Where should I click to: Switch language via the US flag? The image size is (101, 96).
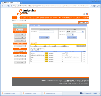[87, 14]
